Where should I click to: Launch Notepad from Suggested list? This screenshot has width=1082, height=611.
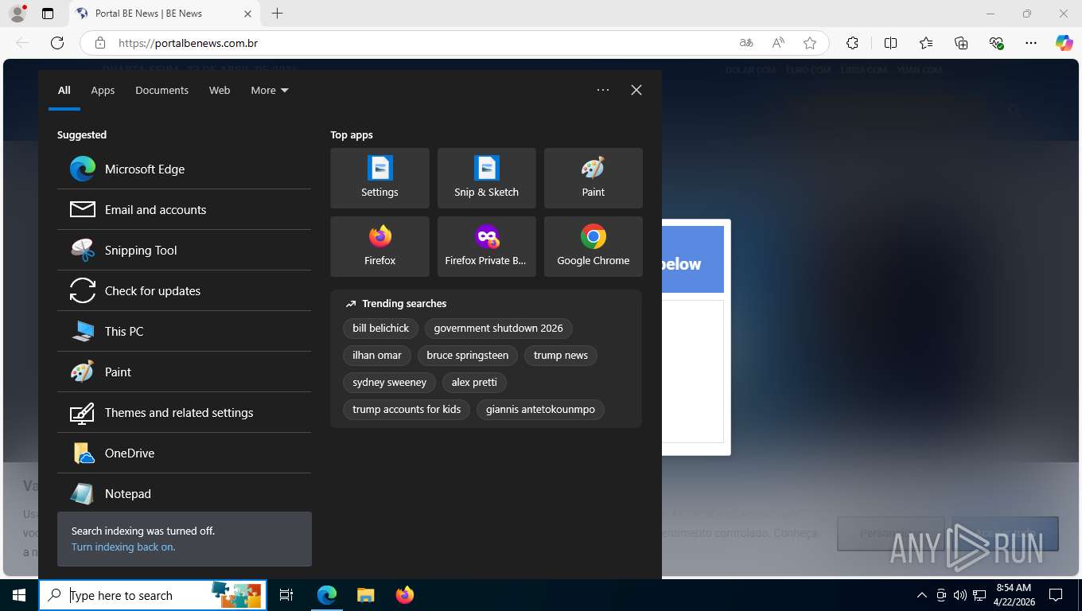tap(184, 493)
